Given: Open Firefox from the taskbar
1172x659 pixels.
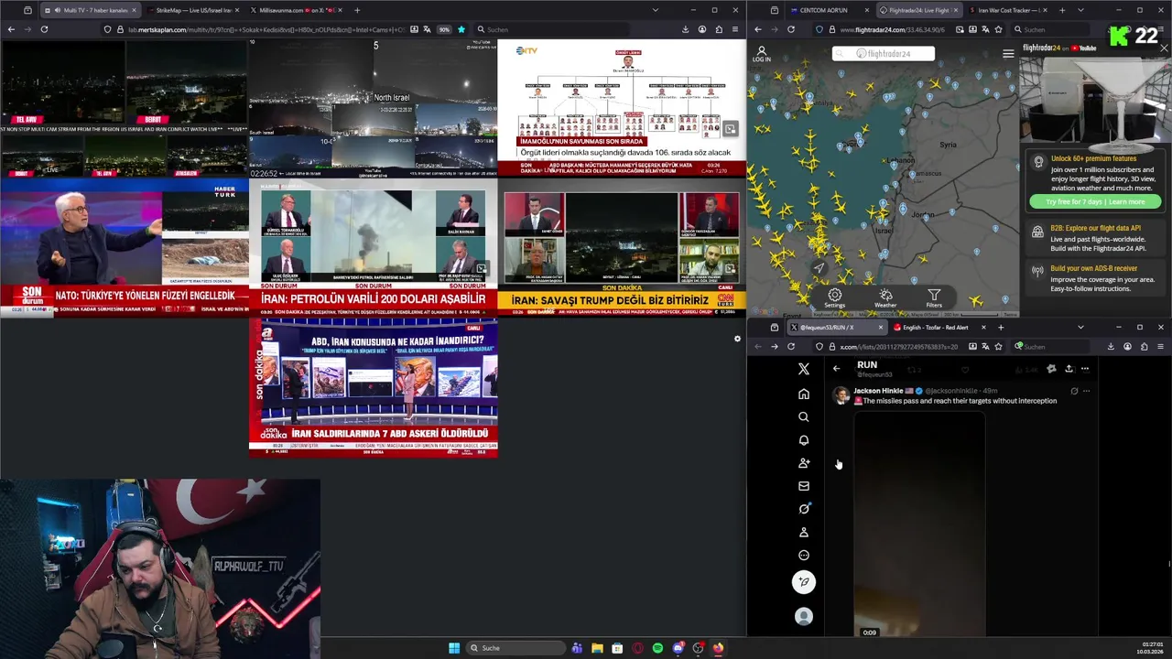Looking at the screenshot, I should click(718, 648).
